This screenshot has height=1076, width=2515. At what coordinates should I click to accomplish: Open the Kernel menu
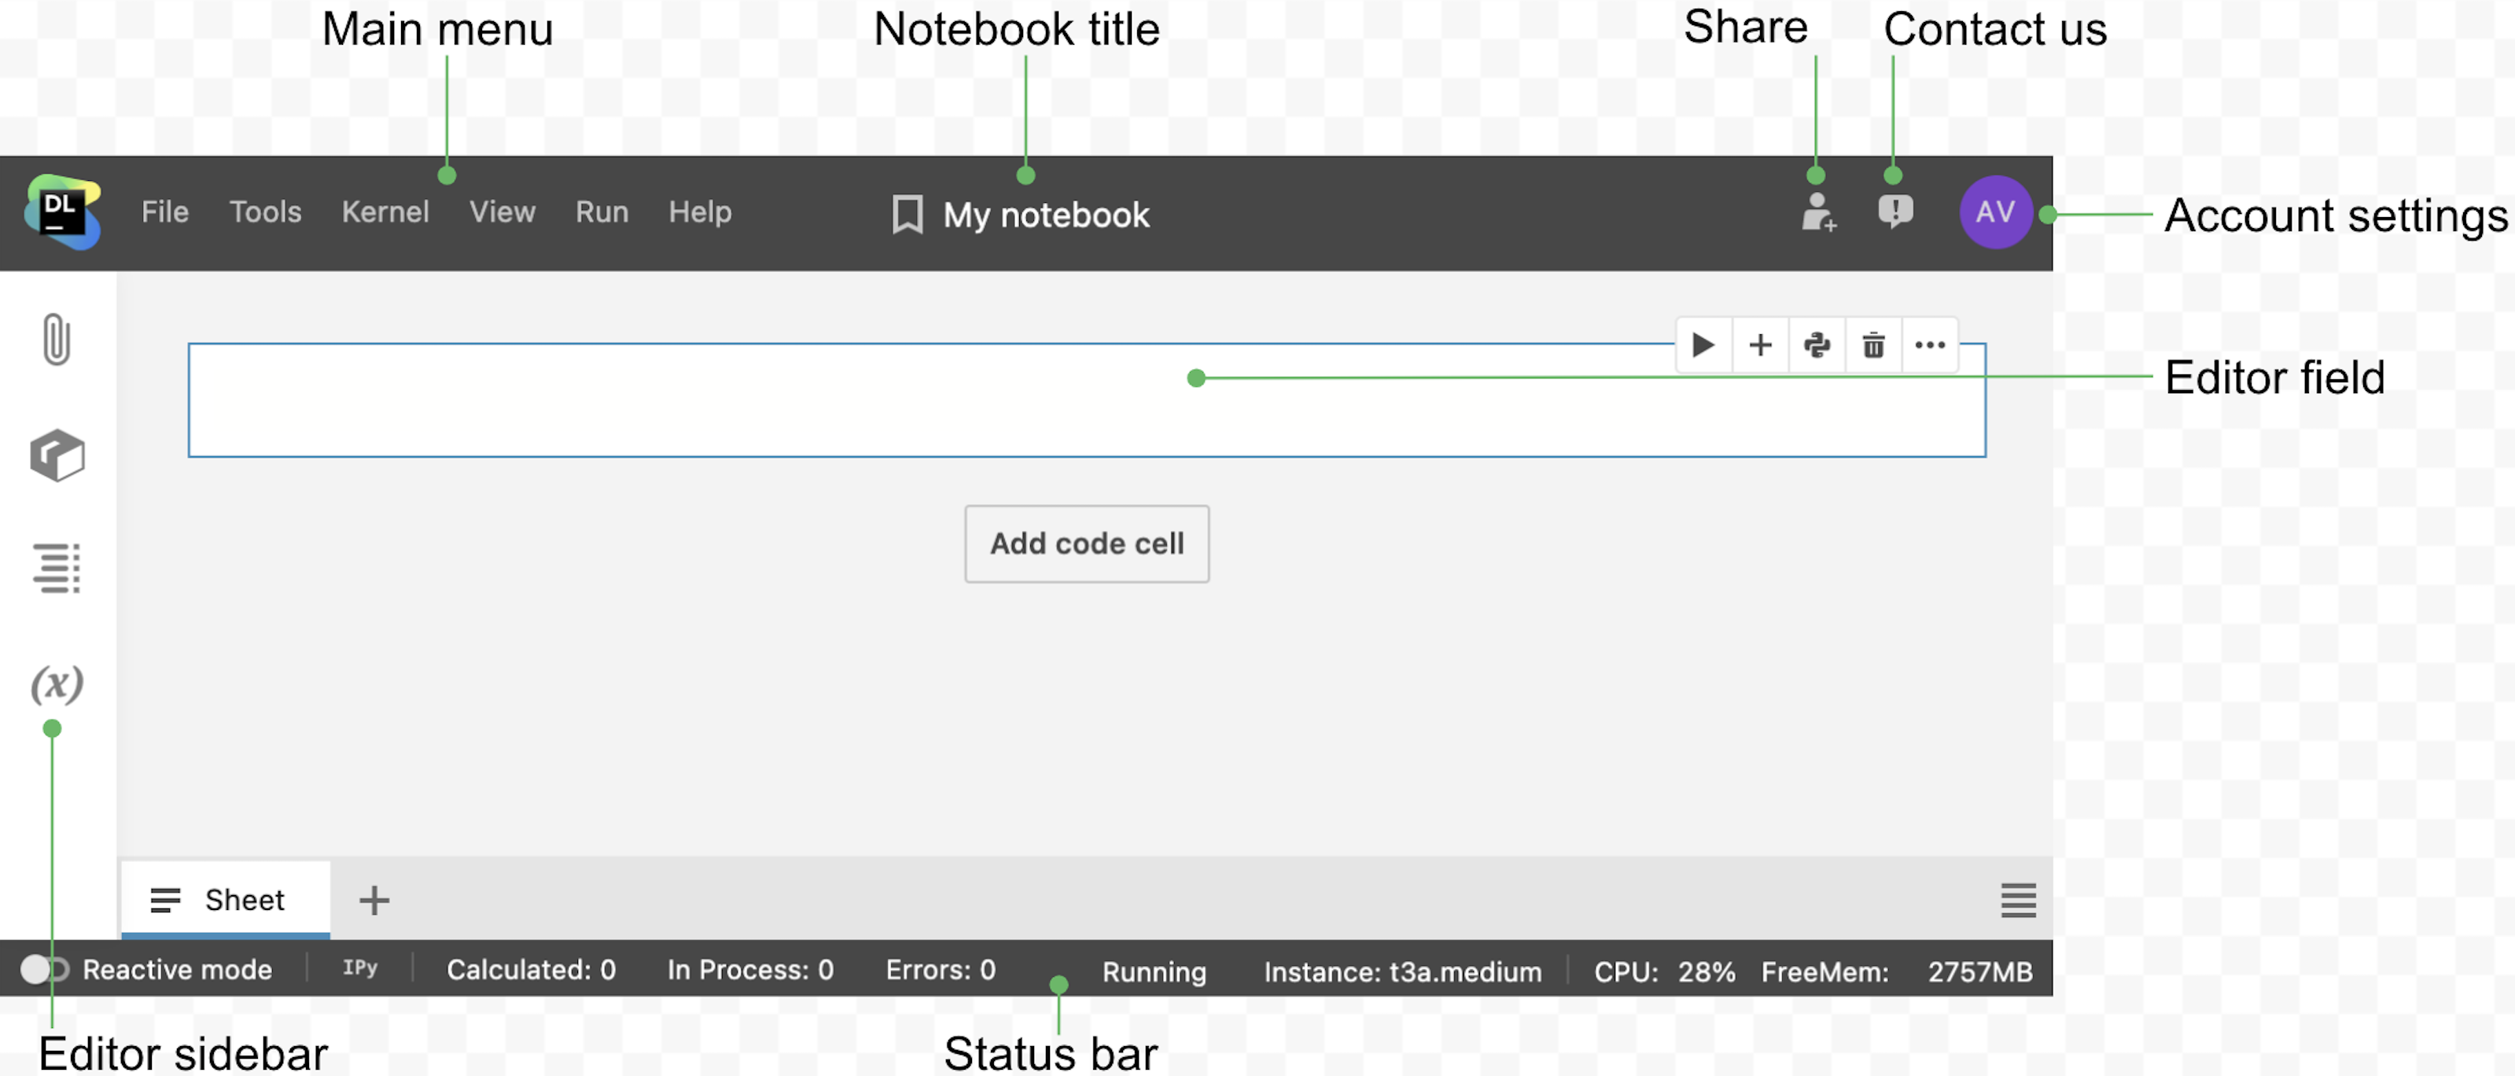tap(385, 212)
